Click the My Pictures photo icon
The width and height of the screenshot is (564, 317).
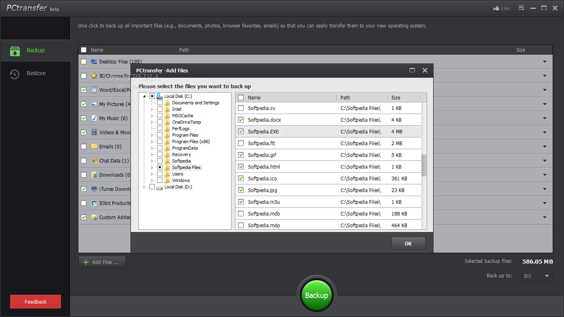pos(94,104)
